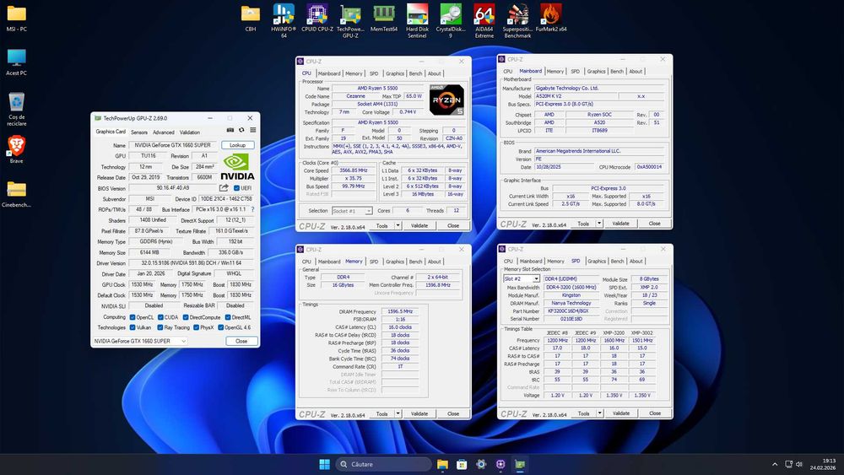Toggle the OpenCL checkbox
Image resolution: width=844 pixels, height=475 pixels.
coord(133,317)
